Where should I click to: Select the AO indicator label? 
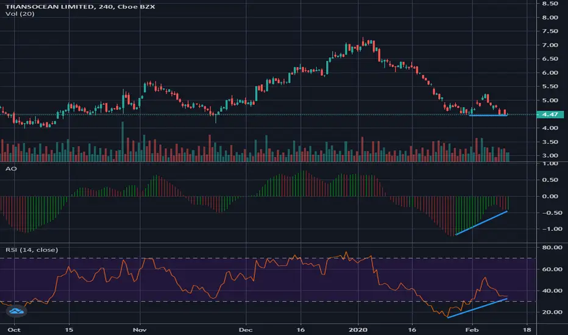(11, 169)
